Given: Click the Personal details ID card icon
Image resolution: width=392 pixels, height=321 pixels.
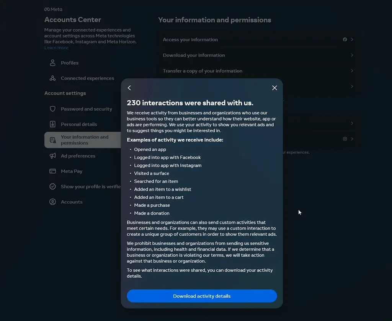Looking at the screenshot, I should pos(53,124).
